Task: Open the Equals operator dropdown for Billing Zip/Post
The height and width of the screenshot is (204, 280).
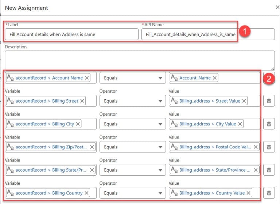Action: pyautogui.click(x=133, y=147)
